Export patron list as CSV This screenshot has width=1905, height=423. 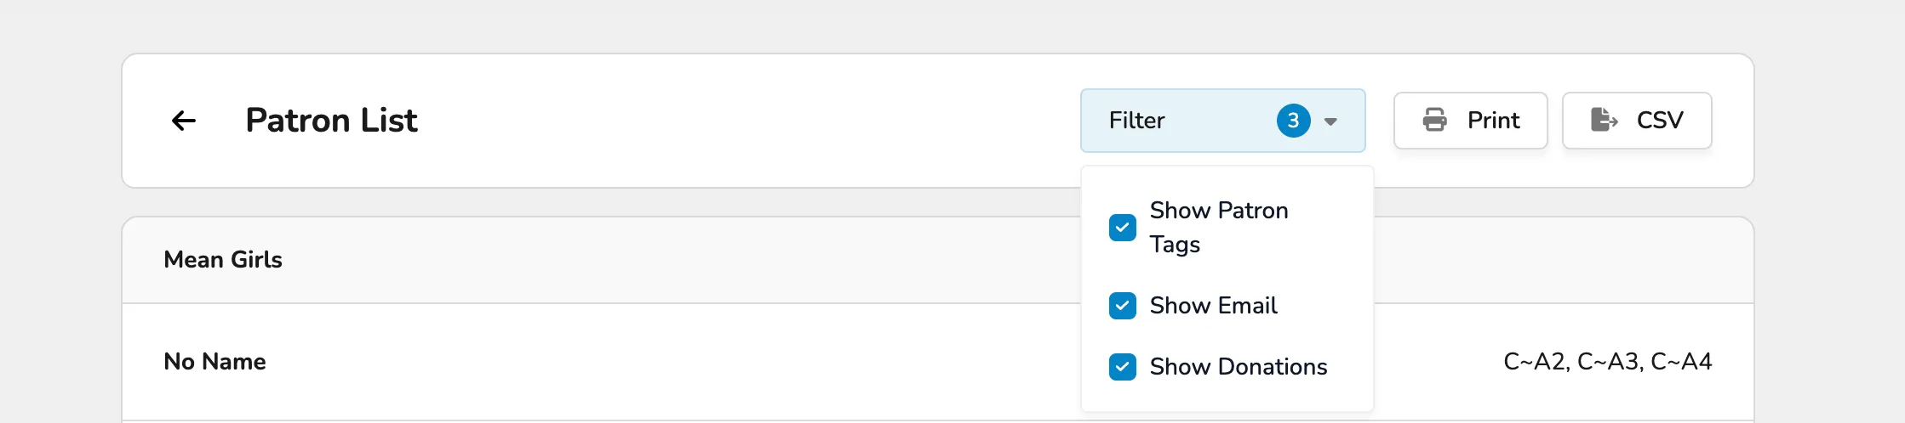pyautogui.click(x=1637, y=121)
